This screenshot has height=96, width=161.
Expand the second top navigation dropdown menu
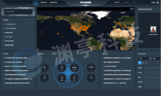click(44, 2)
